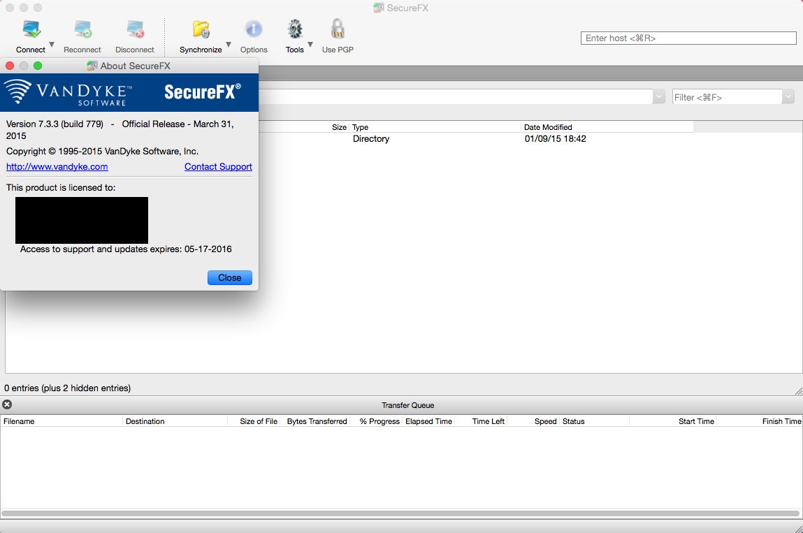Click the Reconnect toolbar icon
Image resolution: width=803 pixels, height=533 pixels.
[x=82, y=30]
